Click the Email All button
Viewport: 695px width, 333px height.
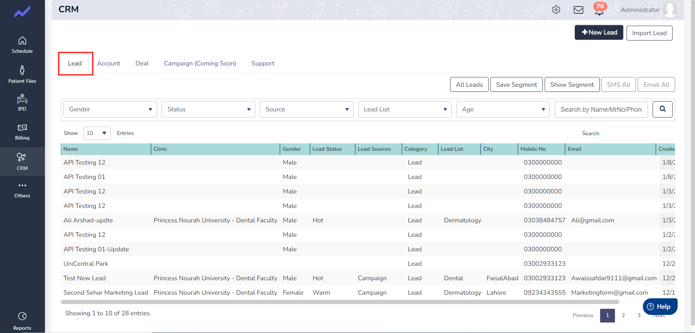[656, 85]
